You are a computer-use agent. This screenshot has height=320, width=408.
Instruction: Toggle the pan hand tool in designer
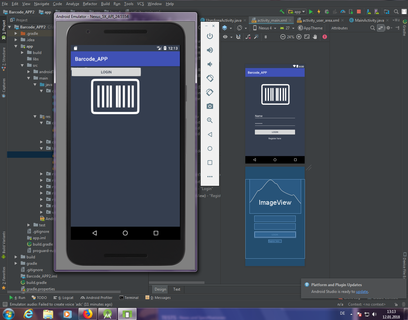click(x=315, y=37)
